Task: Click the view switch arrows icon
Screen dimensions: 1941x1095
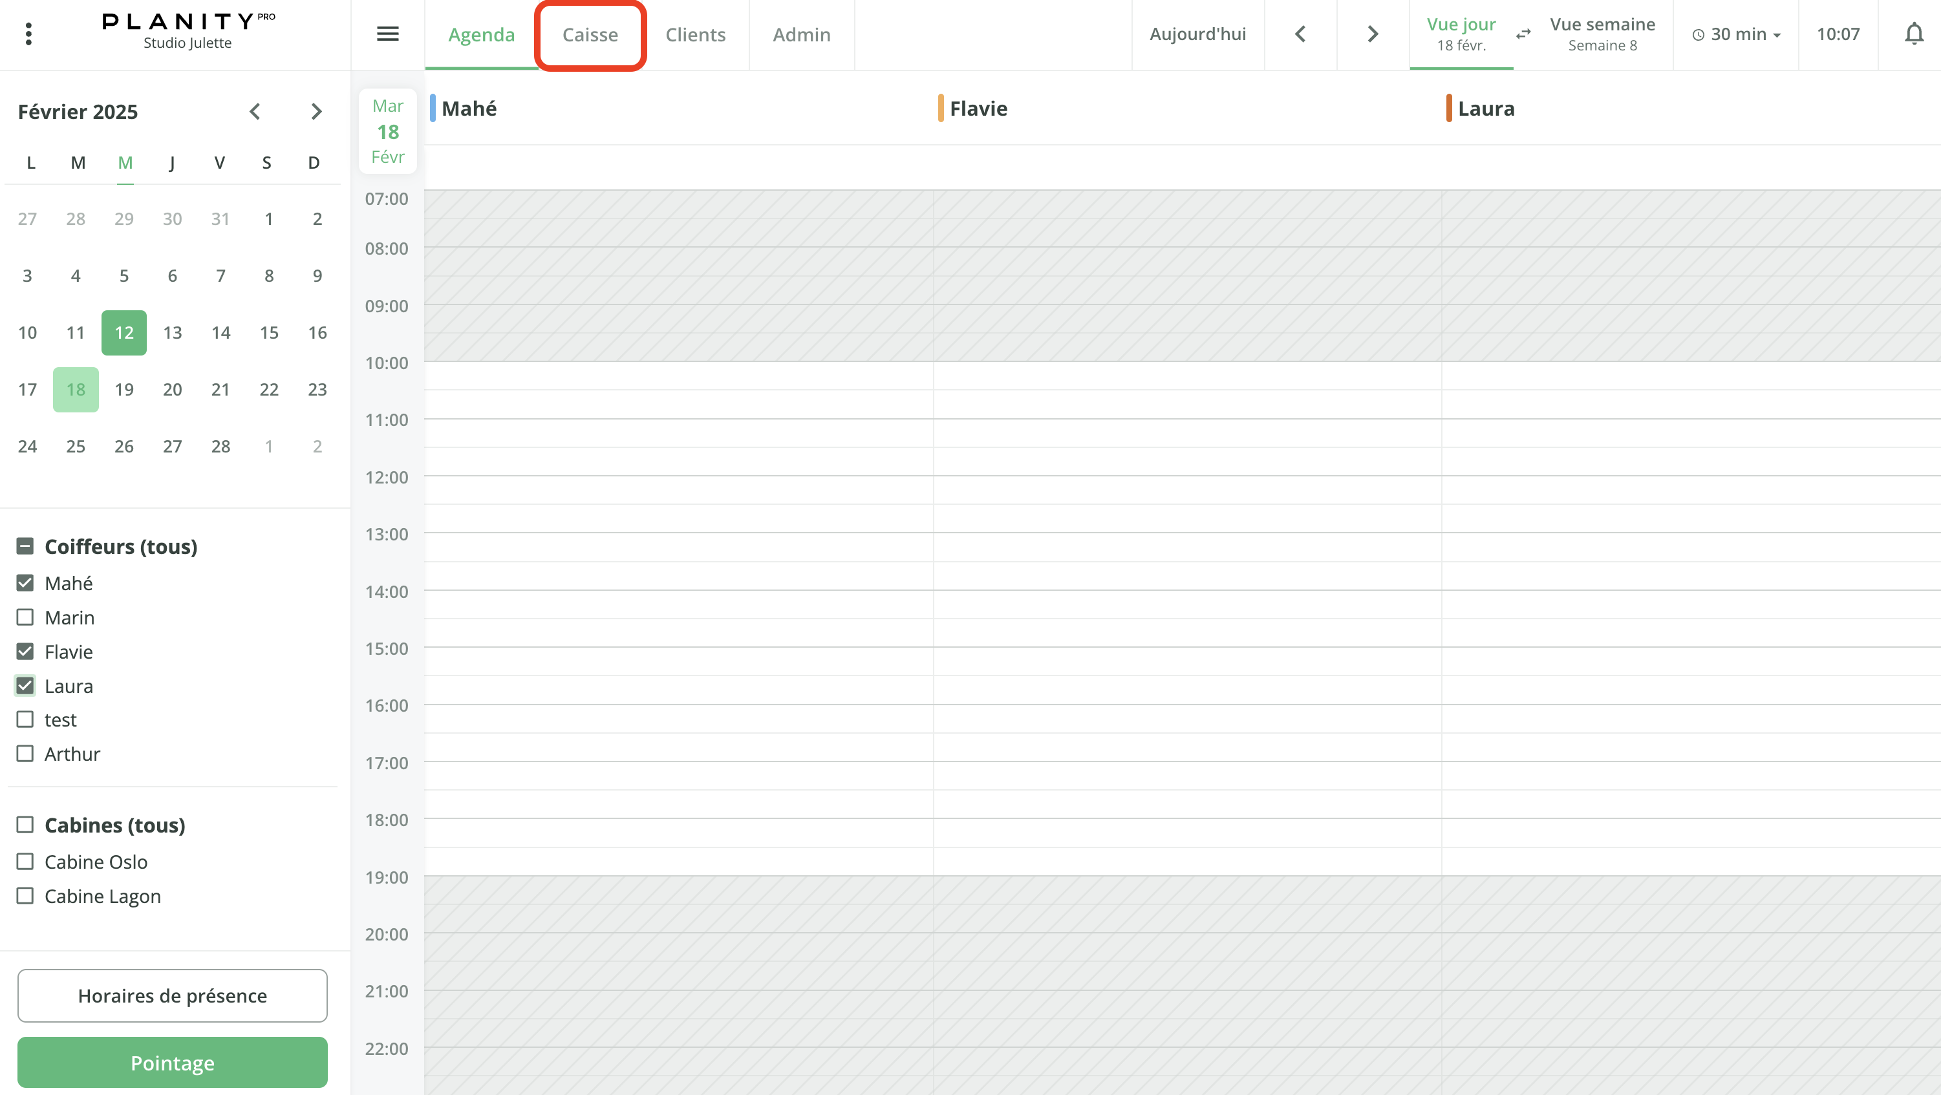Action: (1523, 34)
